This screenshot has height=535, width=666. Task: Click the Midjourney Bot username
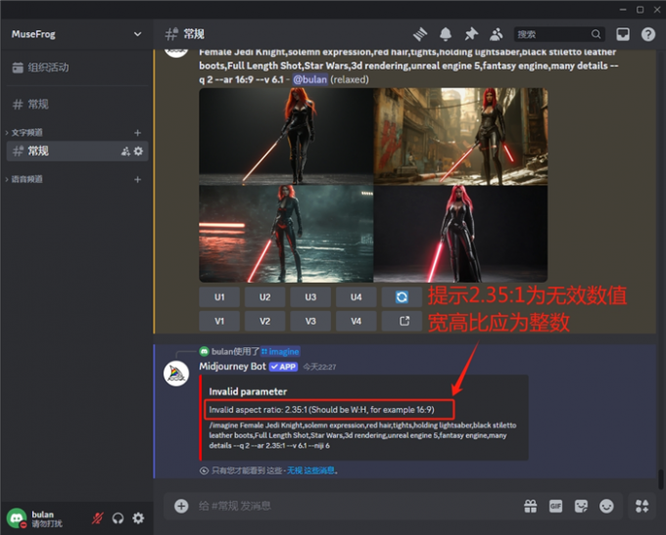click(x=232, y=366)
